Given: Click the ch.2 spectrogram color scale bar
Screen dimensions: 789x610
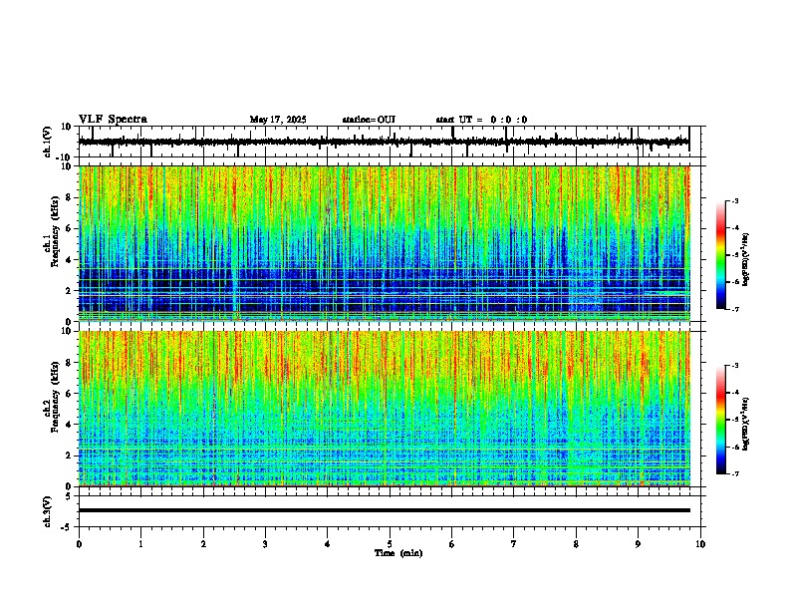Looking at the screenshot, I should (x=721, y=420).
